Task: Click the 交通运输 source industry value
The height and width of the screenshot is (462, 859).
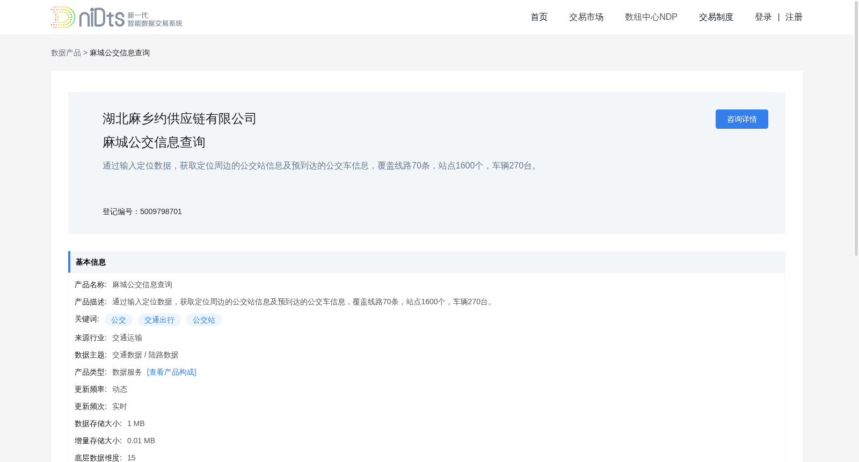Action: point(127,338)
